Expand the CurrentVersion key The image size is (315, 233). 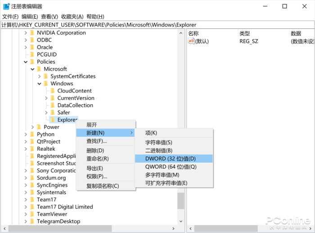(x=46, y=98)
